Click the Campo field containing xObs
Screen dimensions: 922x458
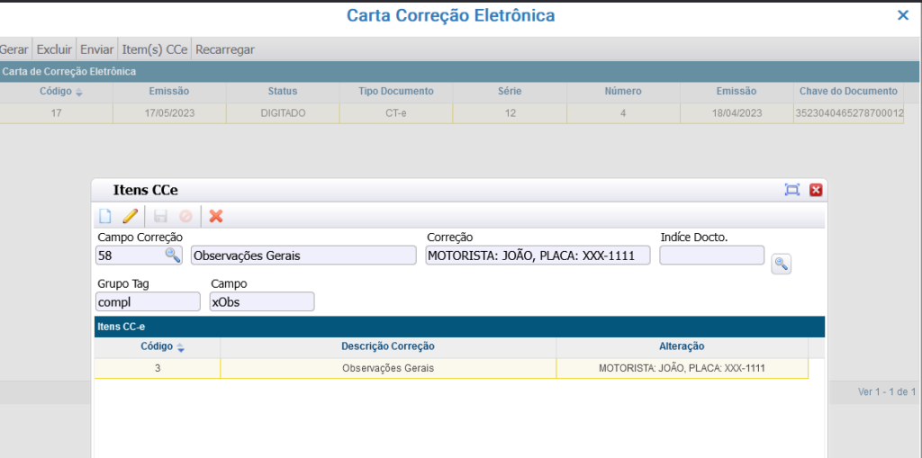(261, 301)
